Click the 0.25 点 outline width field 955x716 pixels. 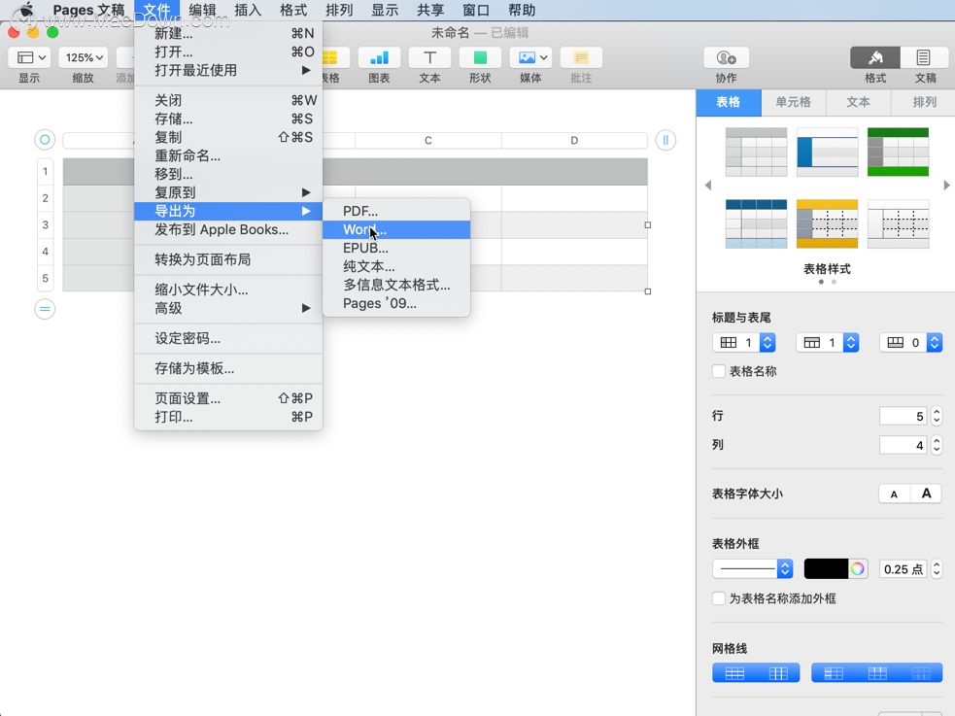pyautogui.click(x=904, y=568)
